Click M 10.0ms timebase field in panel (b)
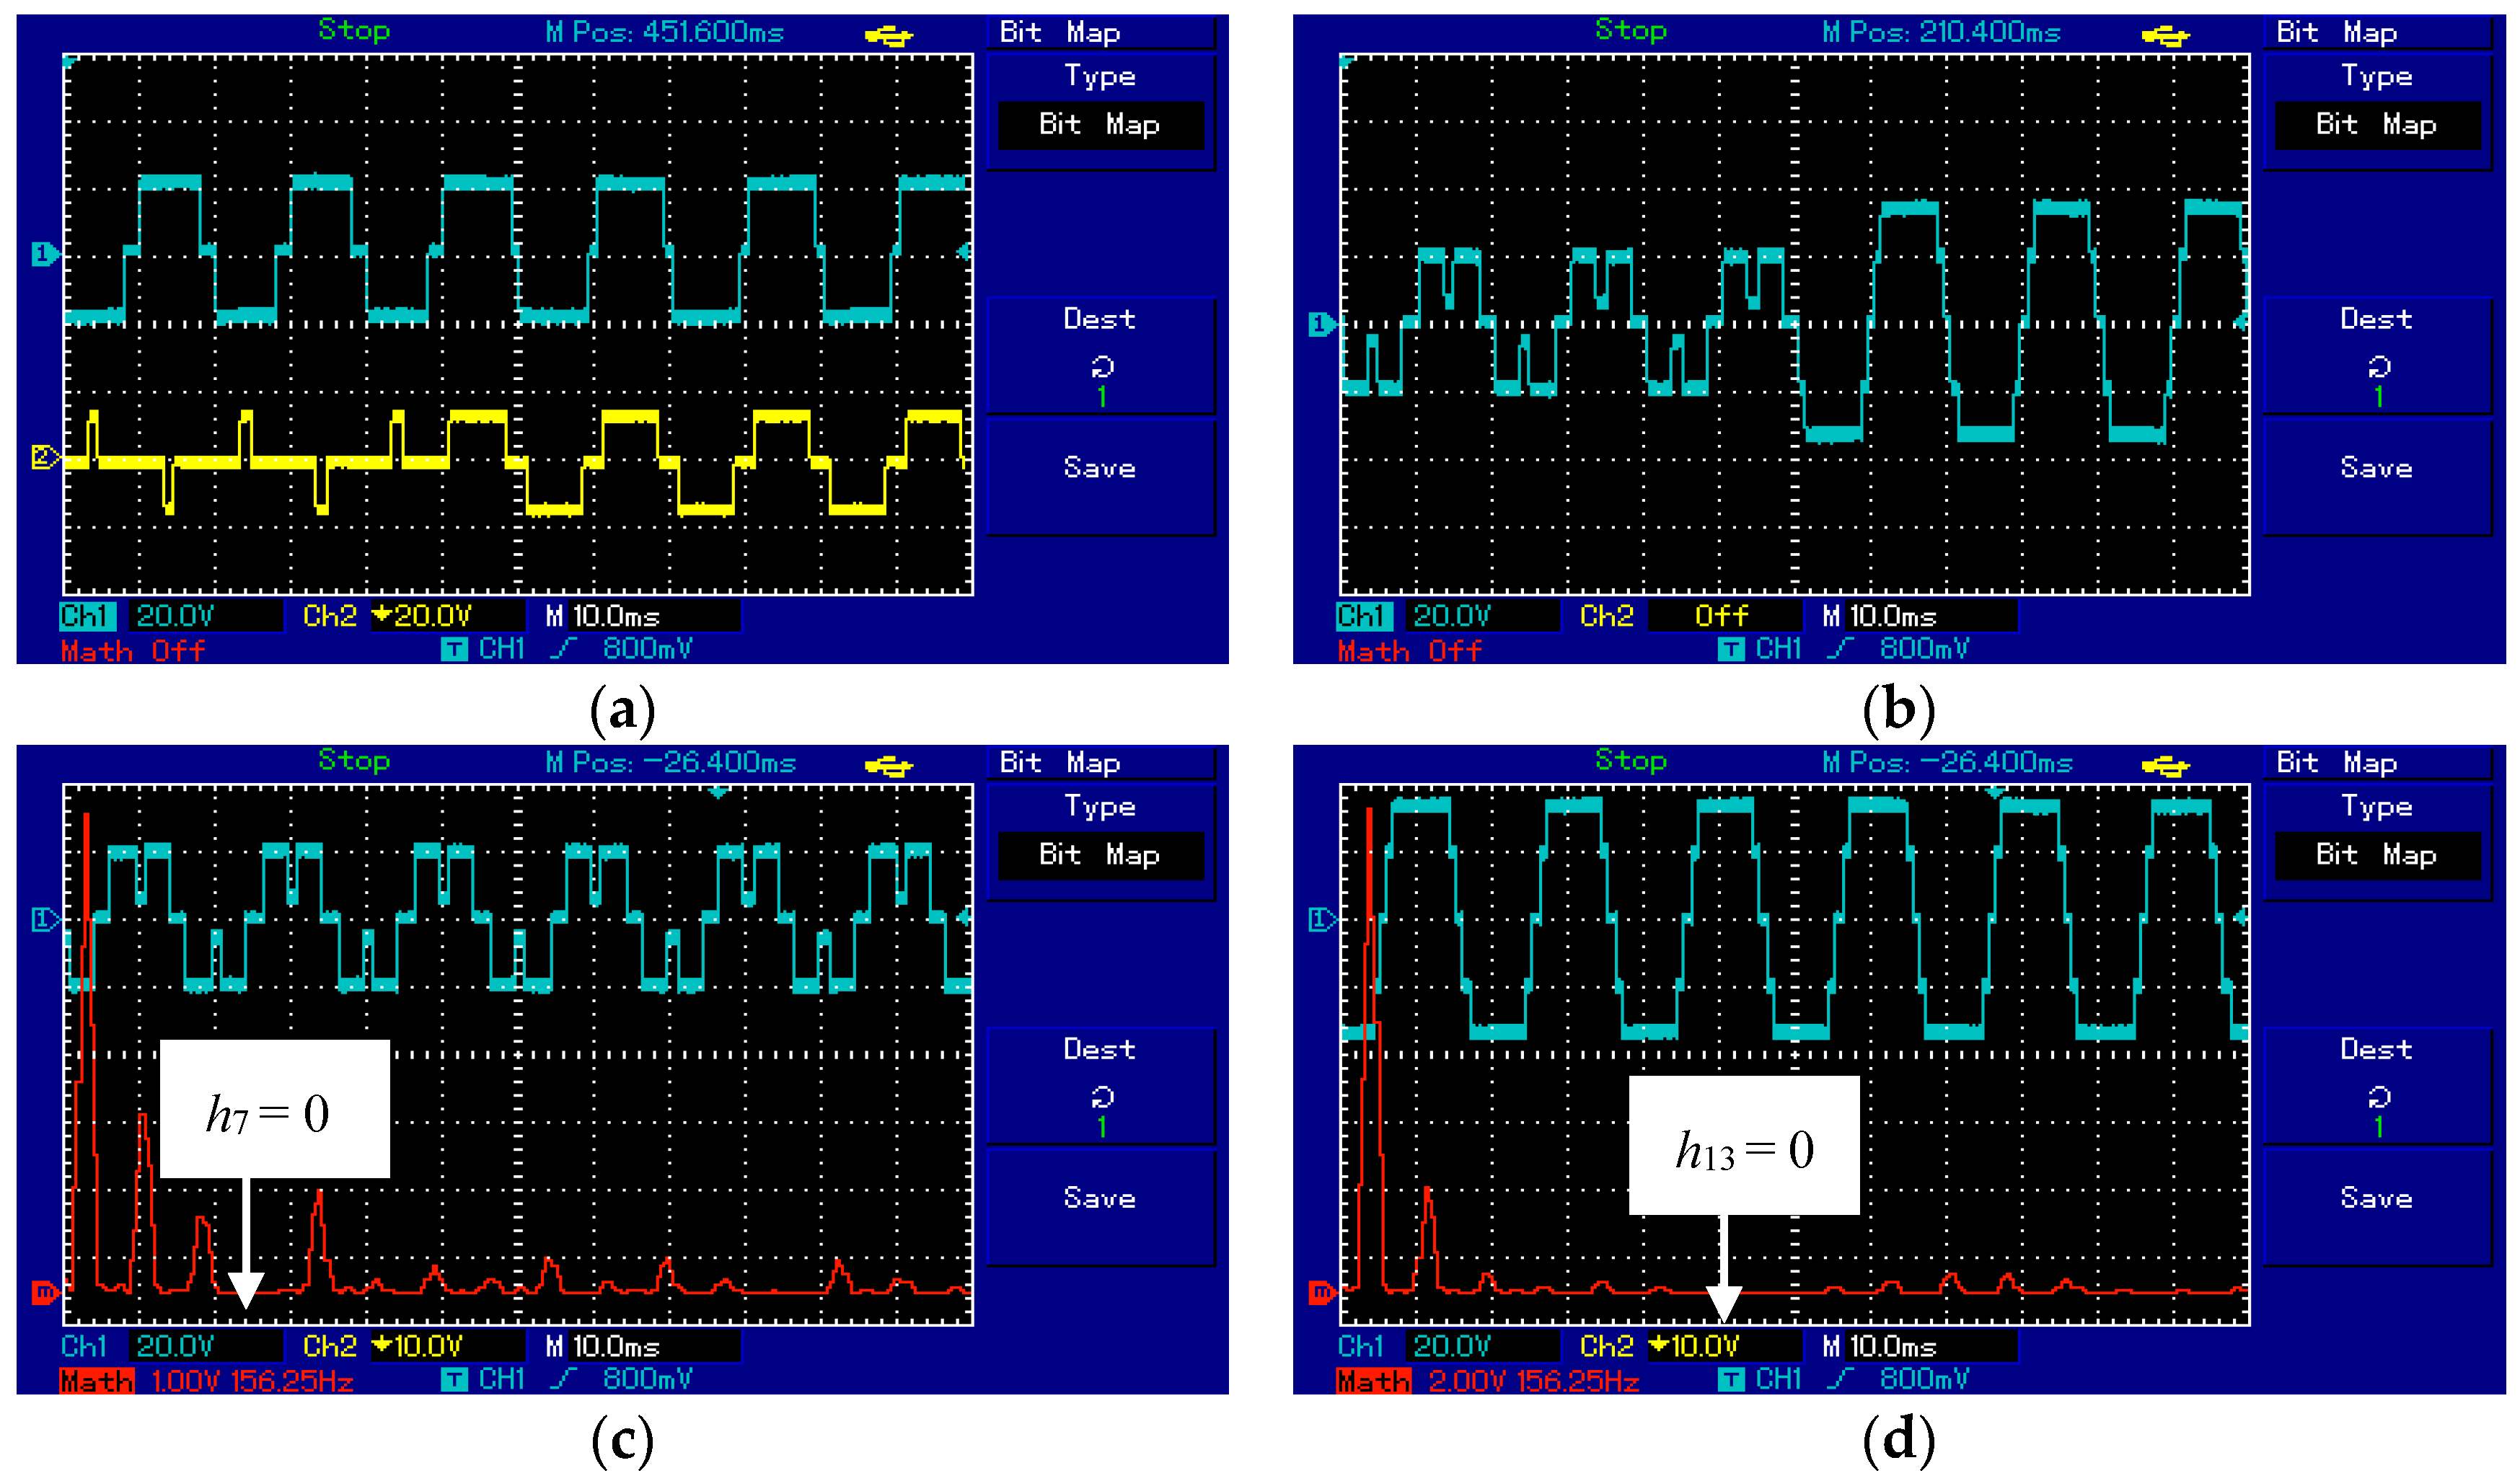This screenshot has width=2520, height=1481. 1890,616
